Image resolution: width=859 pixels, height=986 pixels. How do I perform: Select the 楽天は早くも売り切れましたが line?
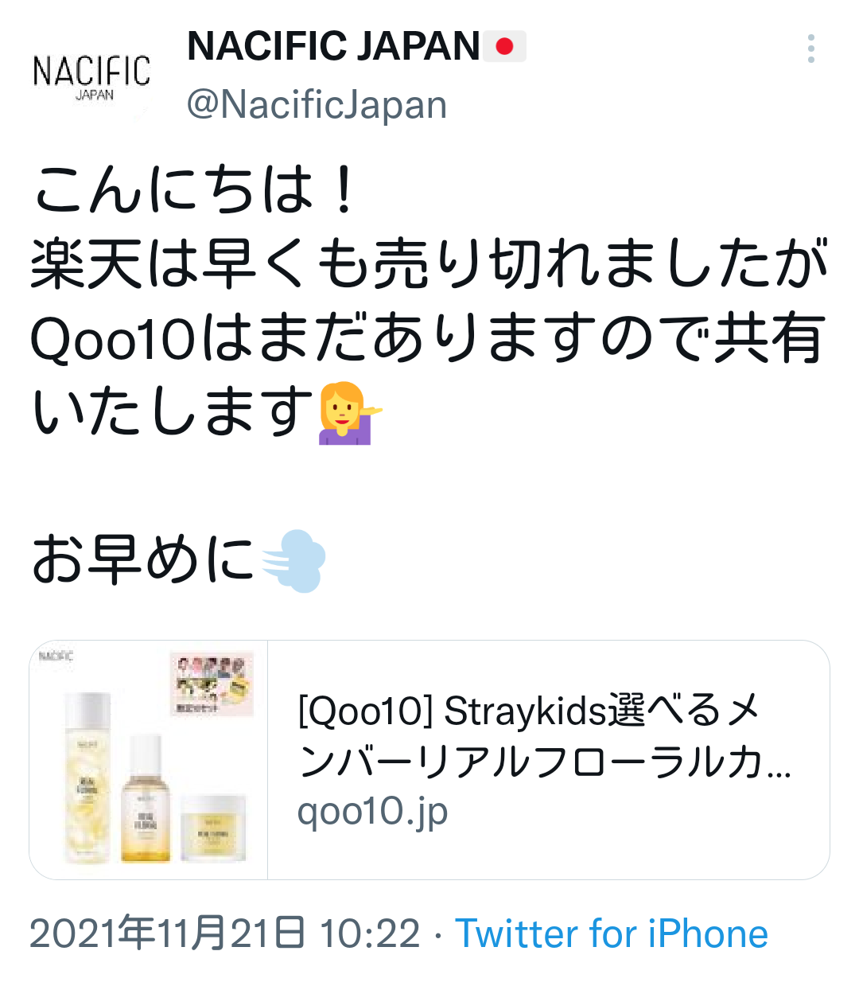pyautogui.click(x=429, y=263)
